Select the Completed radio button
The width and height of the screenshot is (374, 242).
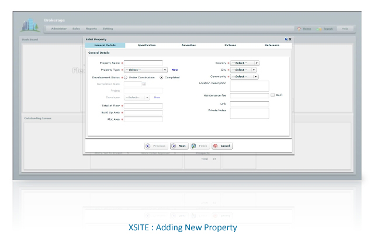[x=161, y=77]
